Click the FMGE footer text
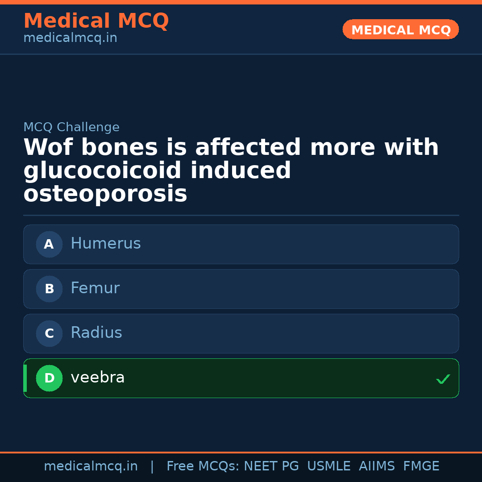 click(421, 466)
